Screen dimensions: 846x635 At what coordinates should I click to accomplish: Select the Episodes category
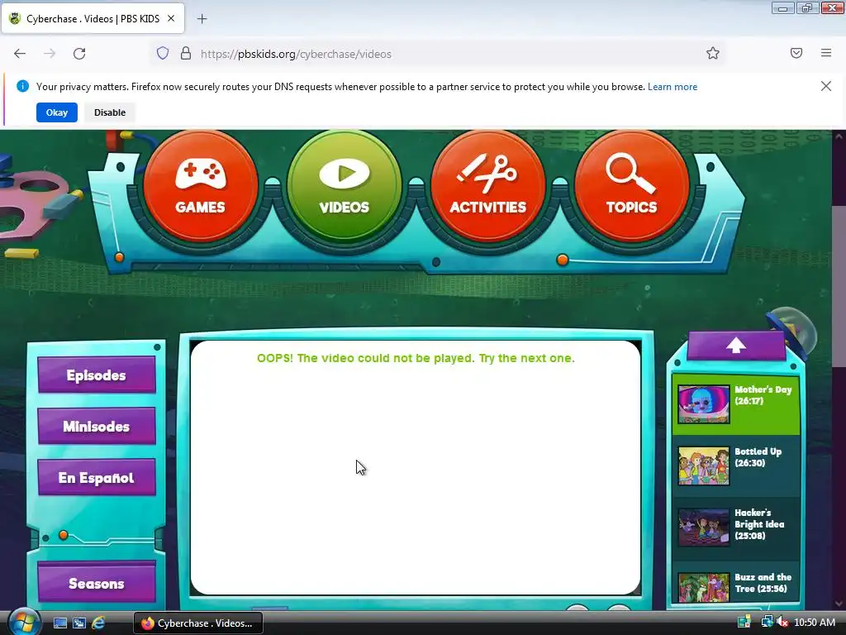pos(97,375)
